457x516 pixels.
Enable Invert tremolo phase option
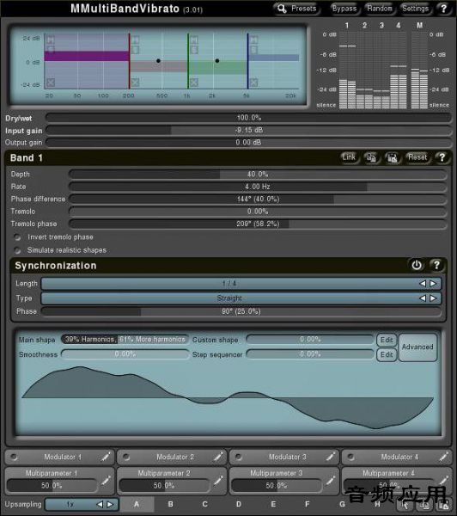pos(17,237)
